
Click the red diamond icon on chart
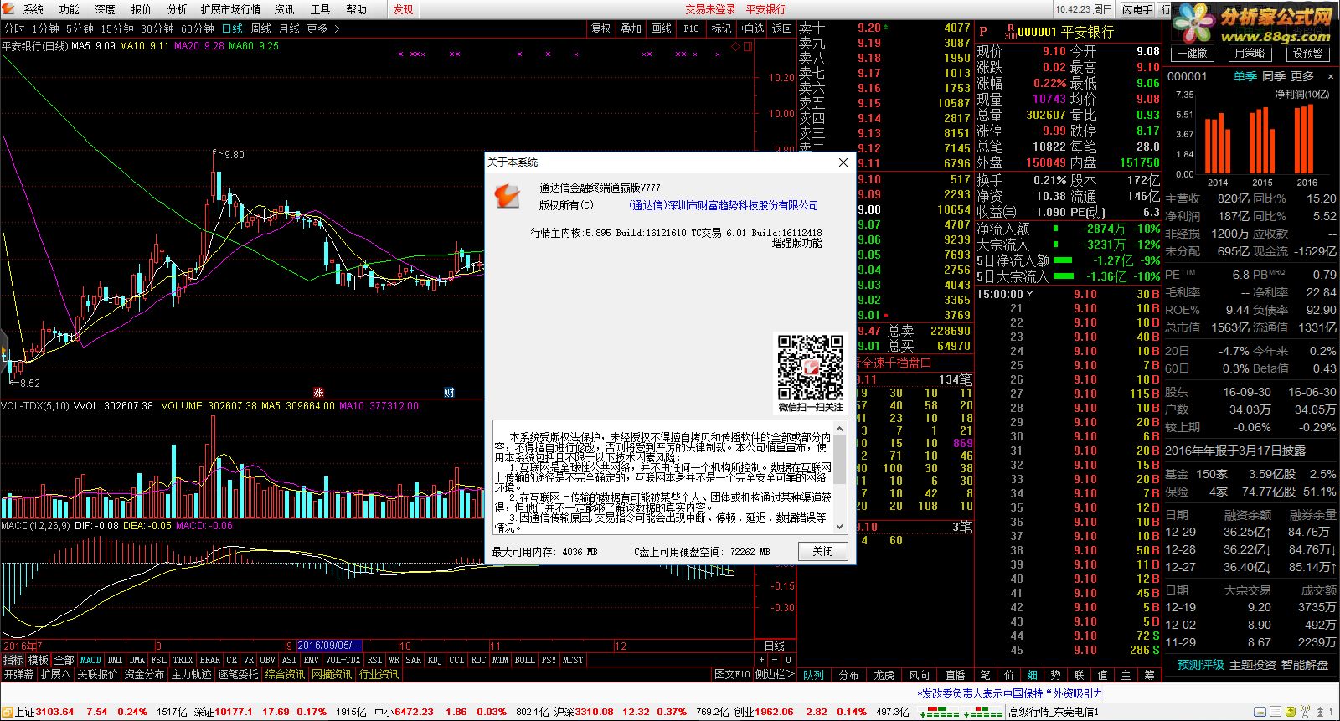point(736,47)
